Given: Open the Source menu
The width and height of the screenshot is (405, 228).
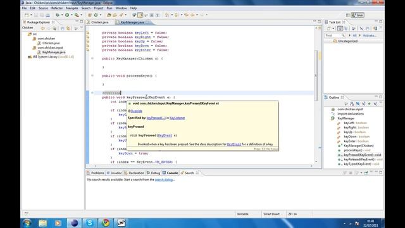Looking at the screenshot, I should pyautogui.click(x=43, y=8).
